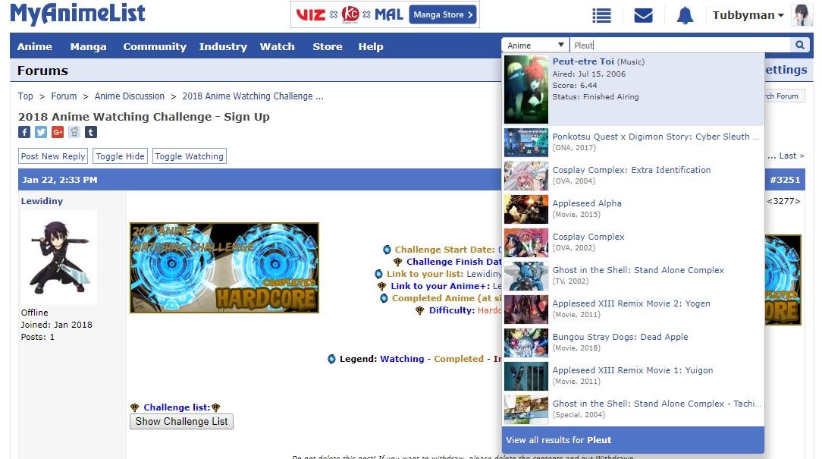Open the Community menu
This screenshot has width=822, height=459.
tap(155, 46)
